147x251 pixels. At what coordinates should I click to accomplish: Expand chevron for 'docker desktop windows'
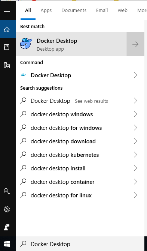coord(135,114)
